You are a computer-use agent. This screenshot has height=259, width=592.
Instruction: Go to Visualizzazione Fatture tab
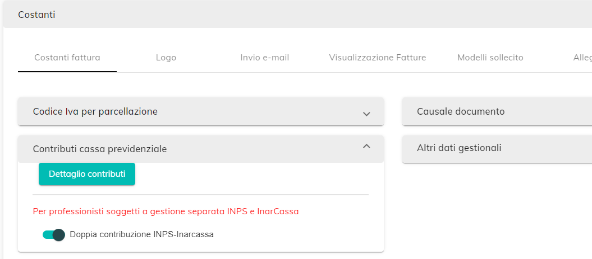378,58
